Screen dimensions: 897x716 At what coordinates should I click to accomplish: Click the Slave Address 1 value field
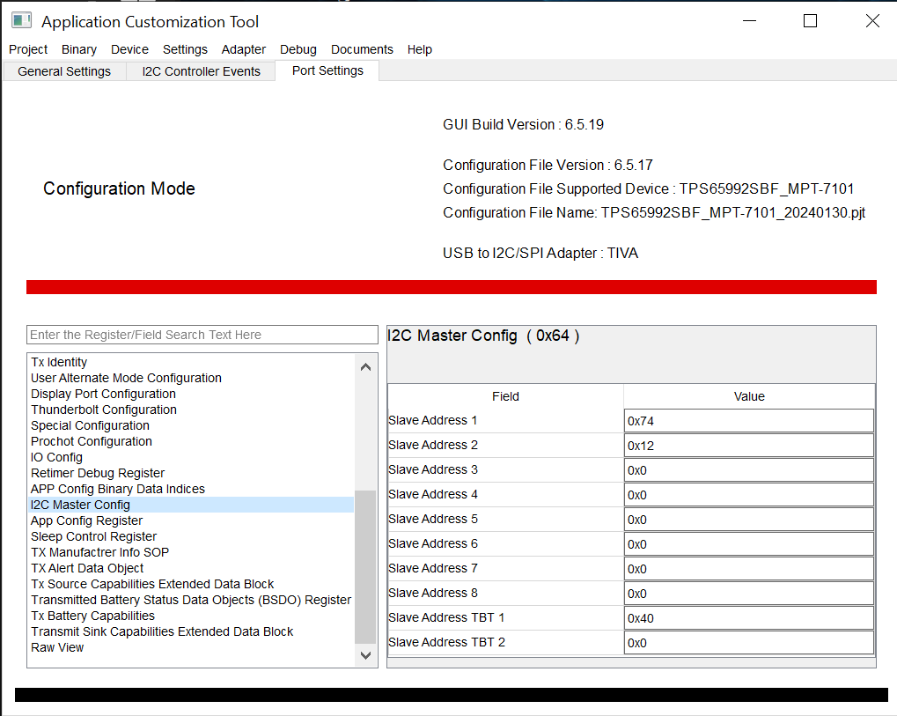point(747,420)
